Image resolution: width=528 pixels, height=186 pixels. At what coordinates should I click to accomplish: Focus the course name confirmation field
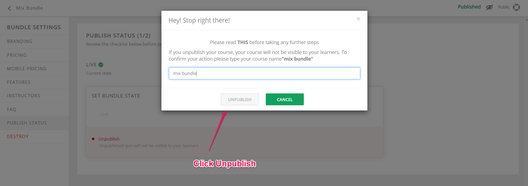(x=264, y=73)
